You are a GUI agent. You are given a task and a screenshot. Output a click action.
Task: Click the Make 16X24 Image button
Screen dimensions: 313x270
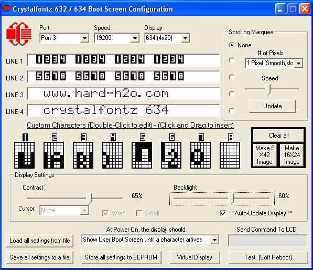[x=292, y=155]
